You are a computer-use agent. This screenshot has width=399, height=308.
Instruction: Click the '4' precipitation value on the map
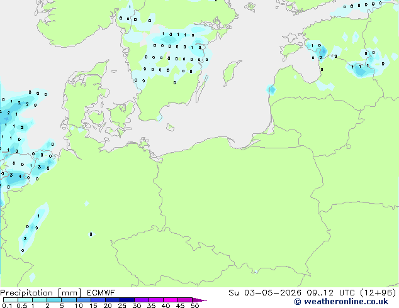[x=20, y=176]
